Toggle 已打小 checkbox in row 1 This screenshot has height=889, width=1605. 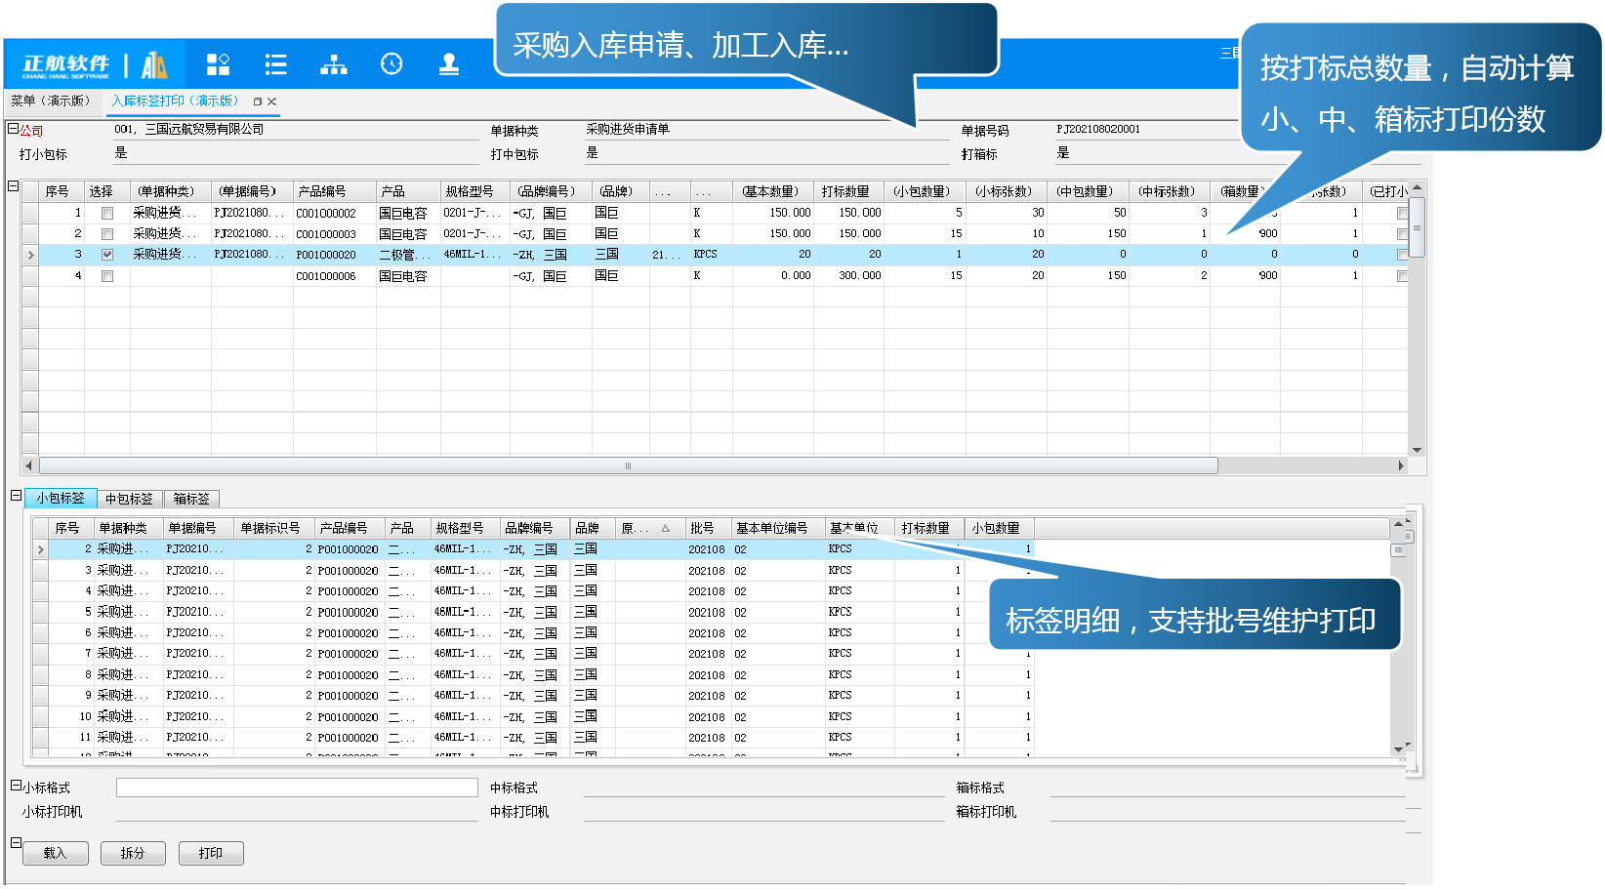1402,213
